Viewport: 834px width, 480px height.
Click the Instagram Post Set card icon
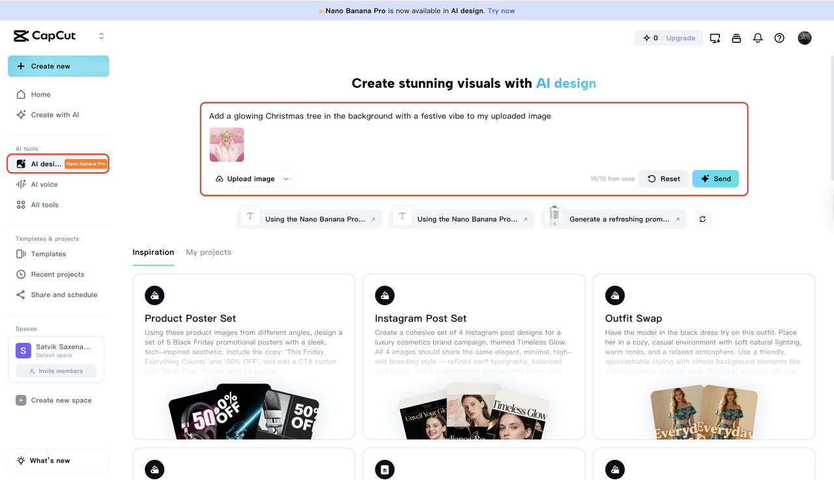point(385,295)
